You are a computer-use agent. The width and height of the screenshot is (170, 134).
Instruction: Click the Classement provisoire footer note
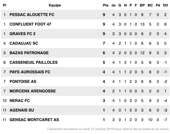(x=108, y=129)
